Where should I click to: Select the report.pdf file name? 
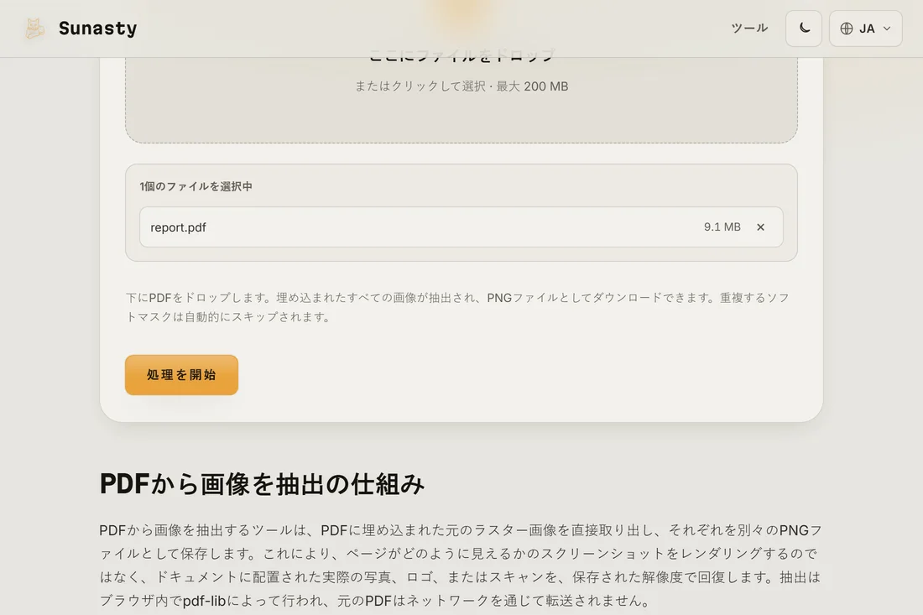pos(179,227)
